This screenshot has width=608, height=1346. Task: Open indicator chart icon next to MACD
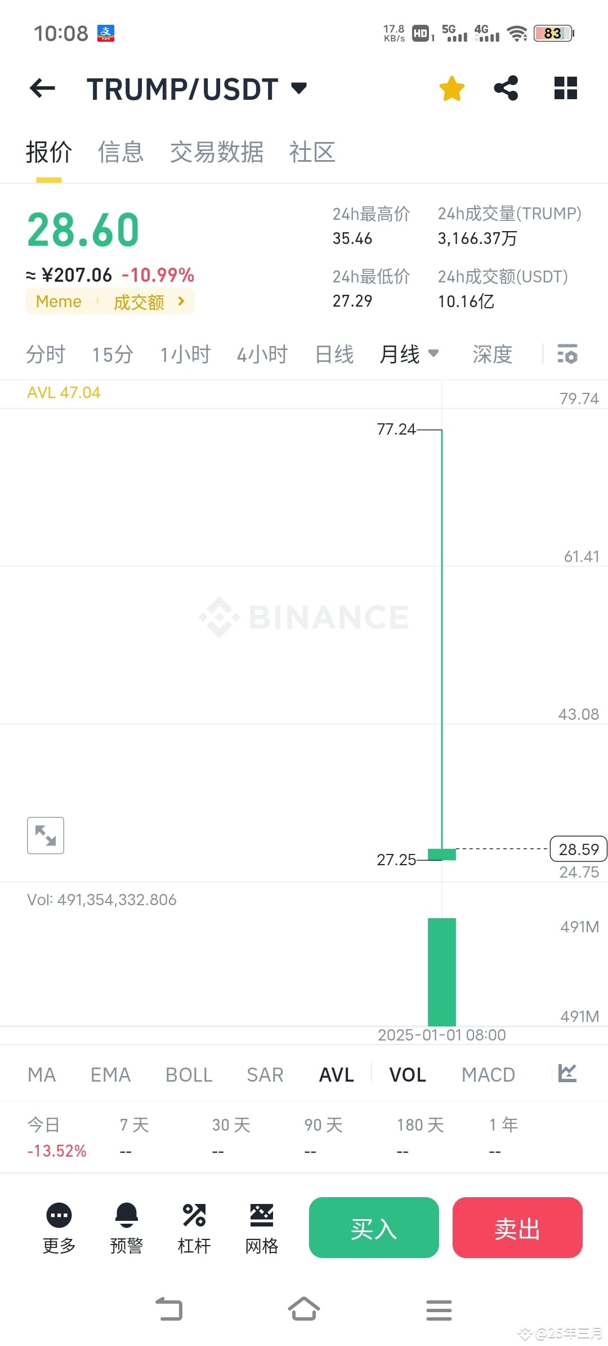(567, 1073)
